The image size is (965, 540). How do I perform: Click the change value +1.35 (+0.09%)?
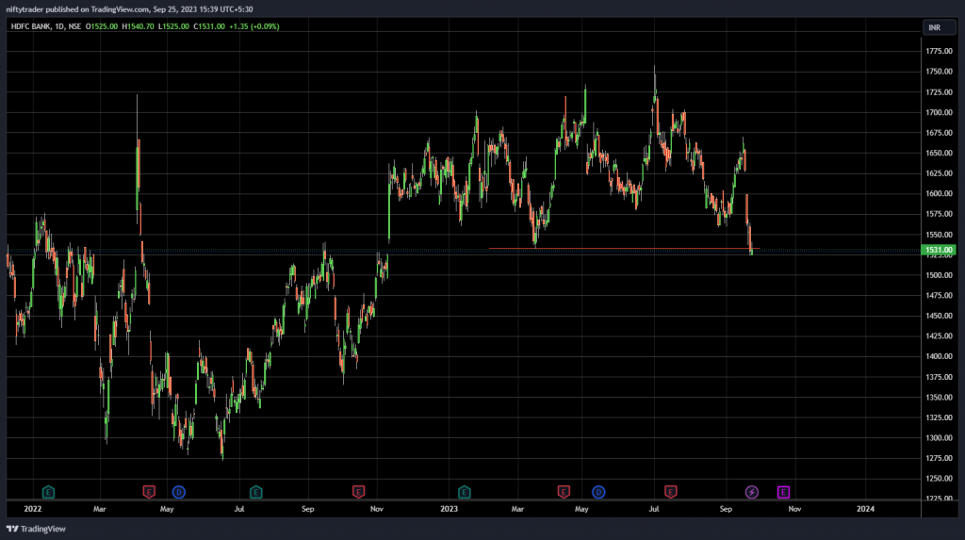pos(254,26)
